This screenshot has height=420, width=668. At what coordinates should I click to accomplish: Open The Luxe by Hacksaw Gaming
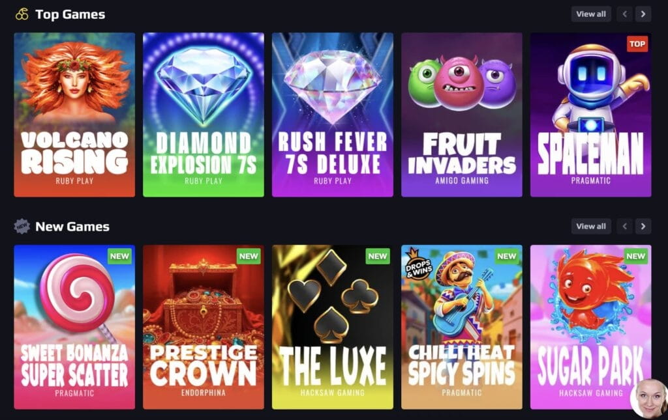point(333,327)
